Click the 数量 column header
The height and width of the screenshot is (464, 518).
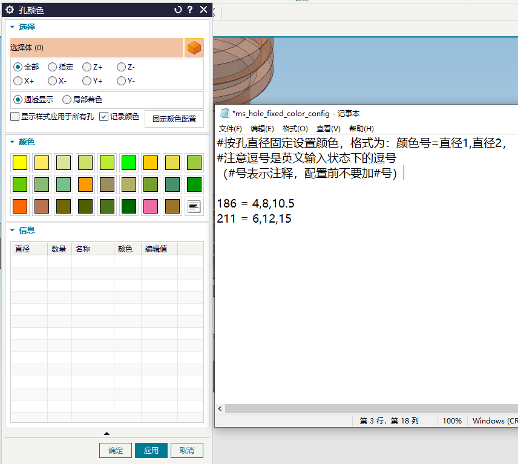(59, 249)
